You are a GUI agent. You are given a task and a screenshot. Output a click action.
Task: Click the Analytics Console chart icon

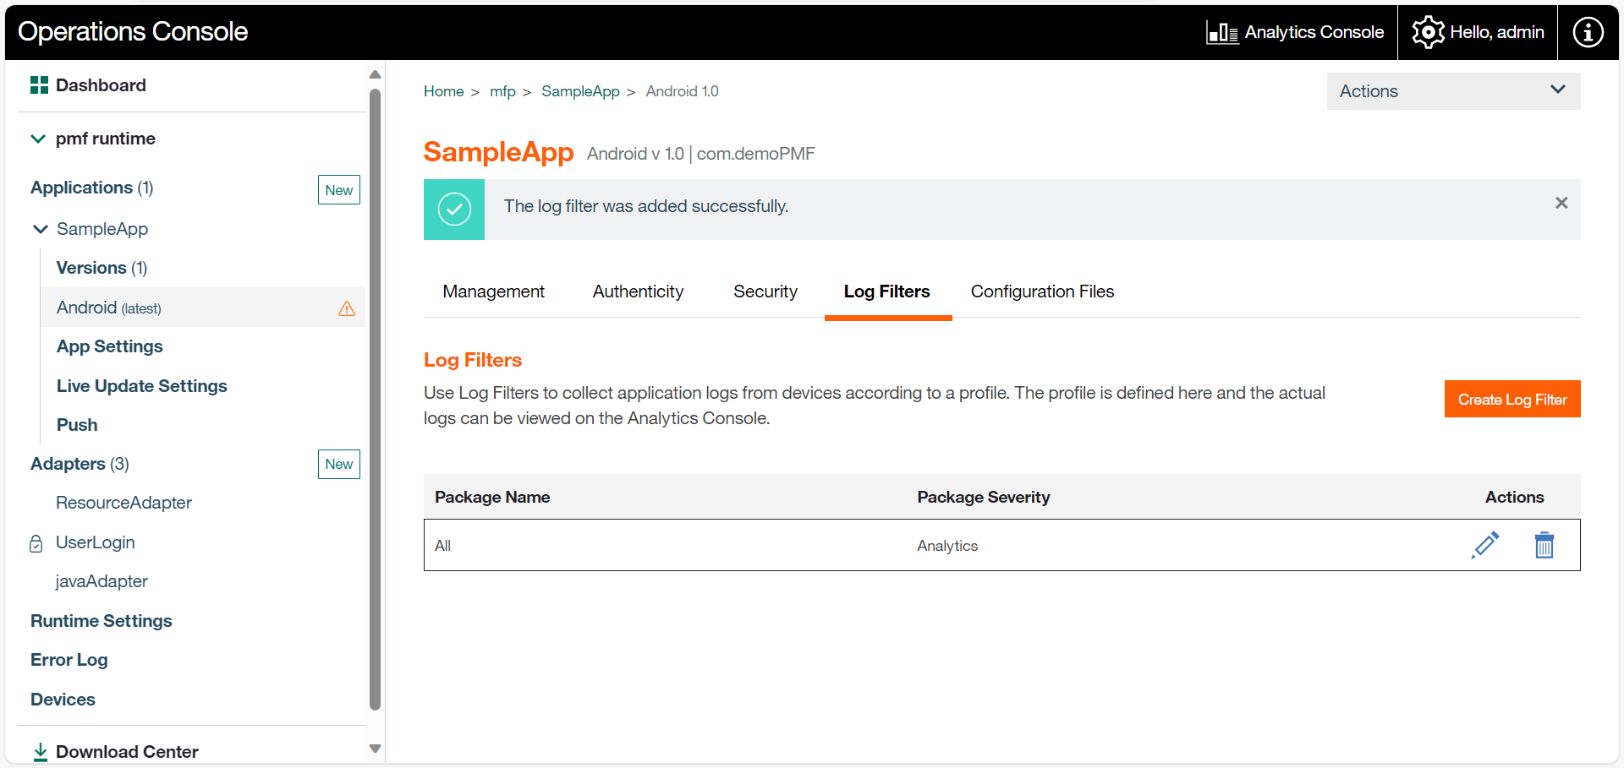[x=1221, y=32]
